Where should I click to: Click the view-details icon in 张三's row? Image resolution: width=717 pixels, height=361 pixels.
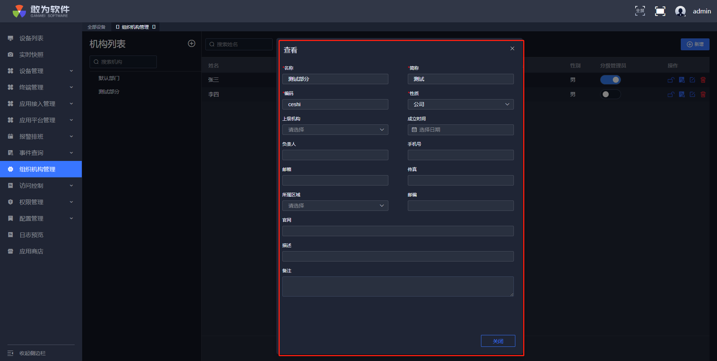pos(682,80)
